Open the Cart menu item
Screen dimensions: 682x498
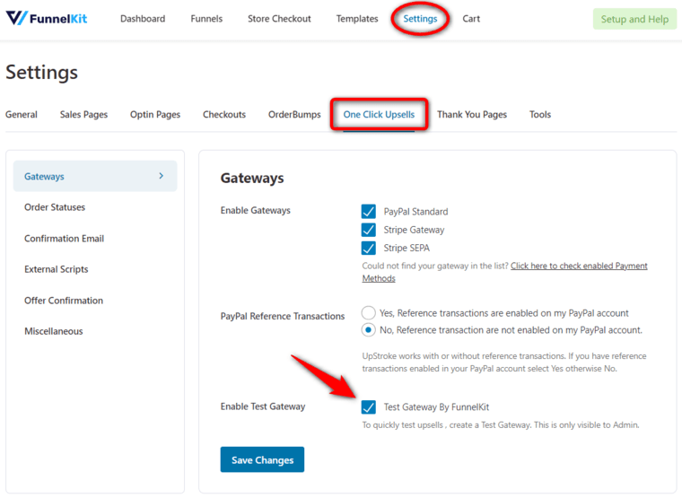click(471, 19)
